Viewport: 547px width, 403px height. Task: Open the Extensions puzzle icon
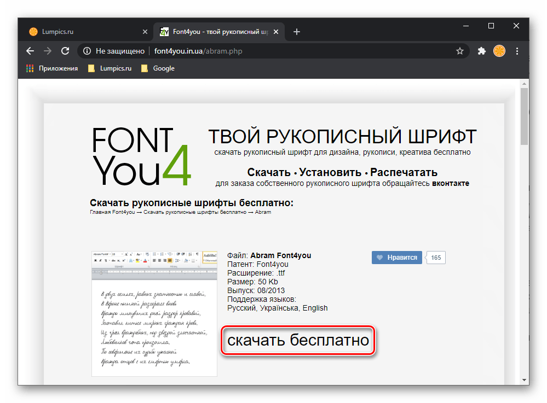482,51
